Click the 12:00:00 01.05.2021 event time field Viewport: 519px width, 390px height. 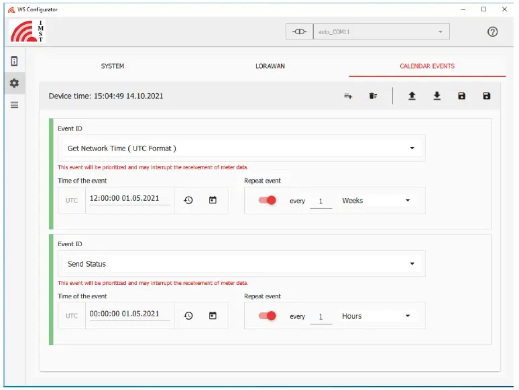[x=129, y=200]
